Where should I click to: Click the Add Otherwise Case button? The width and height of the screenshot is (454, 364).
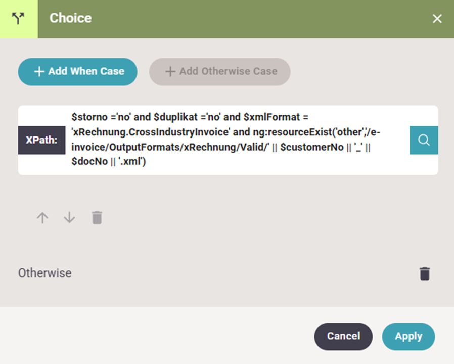pos(219,71)
